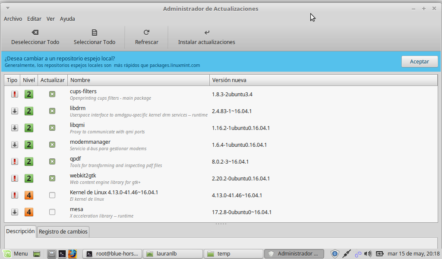The image size is (442, 259).
Task: Select the webkit2gtk package row
Action: [138, 178]
